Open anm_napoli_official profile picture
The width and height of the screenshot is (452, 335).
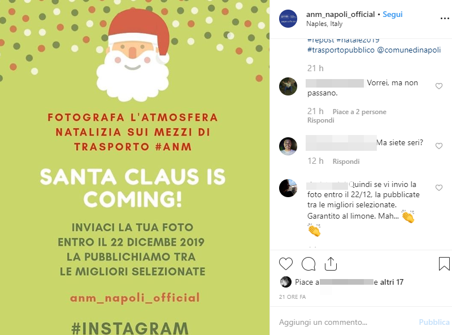288,19
